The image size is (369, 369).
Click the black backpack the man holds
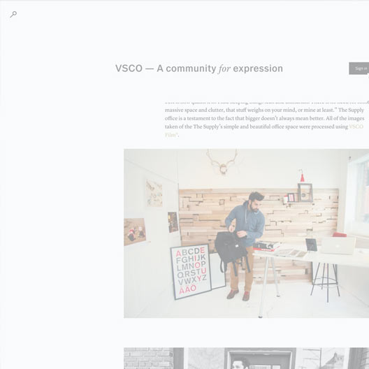point(231,248)
